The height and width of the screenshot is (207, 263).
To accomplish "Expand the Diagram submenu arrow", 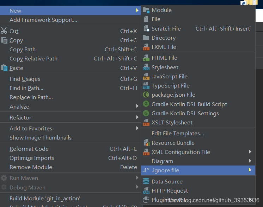I will (250, 161).
